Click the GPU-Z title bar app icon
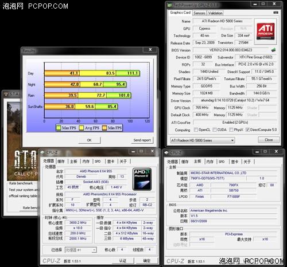The width and height of the screenshot is (287, 267). [169, 5]
